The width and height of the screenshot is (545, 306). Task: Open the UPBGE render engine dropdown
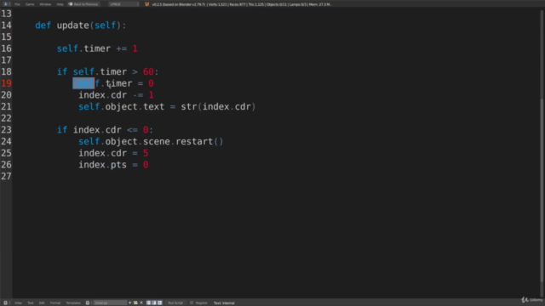(123, 4)
